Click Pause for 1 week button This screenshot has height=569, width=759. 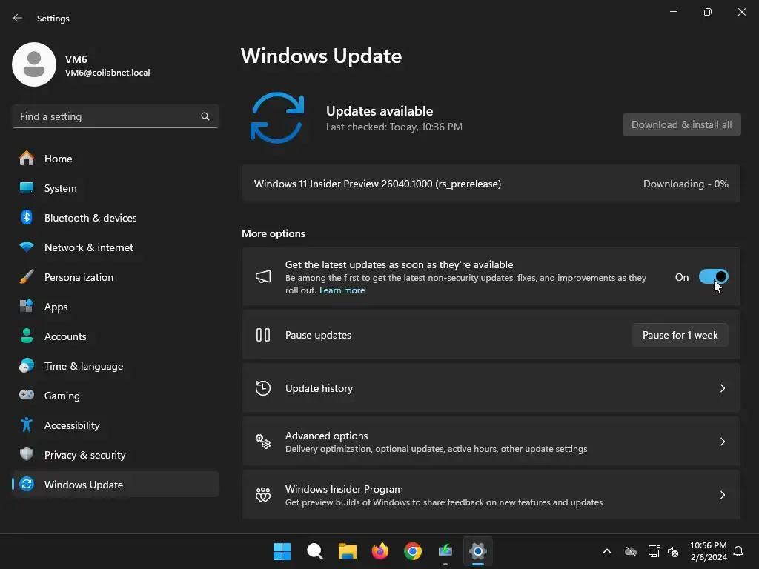click(680, 335)
